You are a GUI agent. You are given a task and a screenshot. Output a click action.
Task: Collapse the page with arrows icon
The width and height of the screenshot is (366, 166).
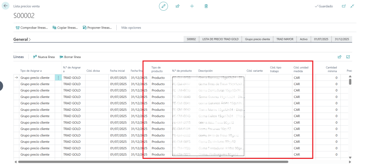[x=352, y=6]
